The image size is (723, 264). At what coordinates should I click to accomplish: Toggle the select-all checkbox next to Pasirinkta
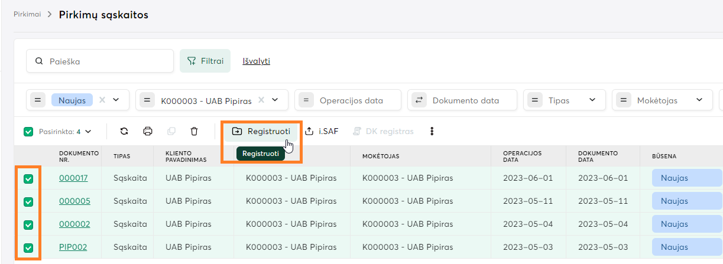[28, 132]
